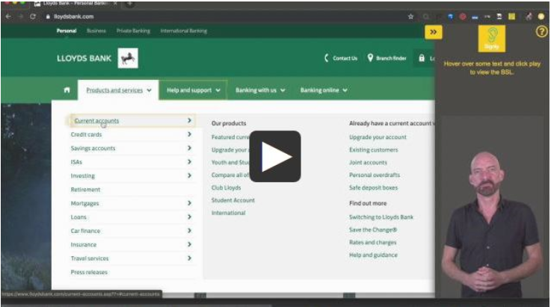Click the yellow extension icon in browser toolbar
The width and height of the screenshot is (551, 307).
(x=511, y=16)
